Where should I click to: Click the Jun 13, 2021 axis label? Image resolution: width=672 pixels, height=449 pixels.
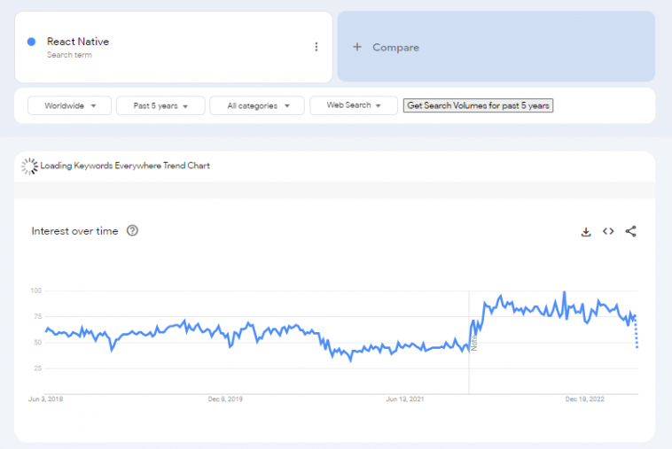pyautogui.click(x=404, y=399)
